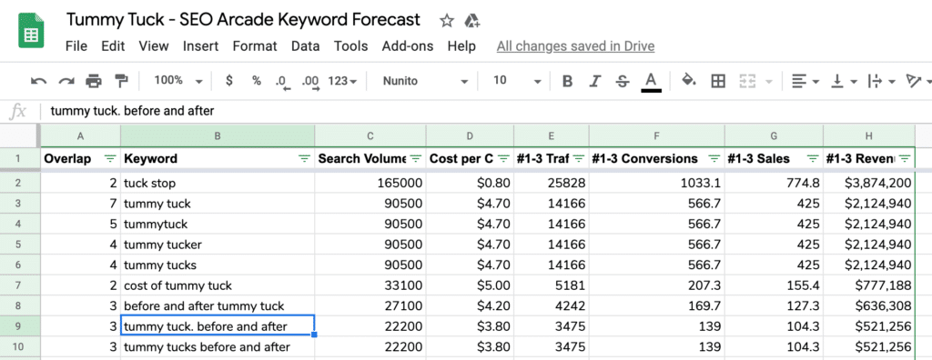Select cell 'tummy tucks before and after'
Viewport: 932px width, 360px height.
218,347
